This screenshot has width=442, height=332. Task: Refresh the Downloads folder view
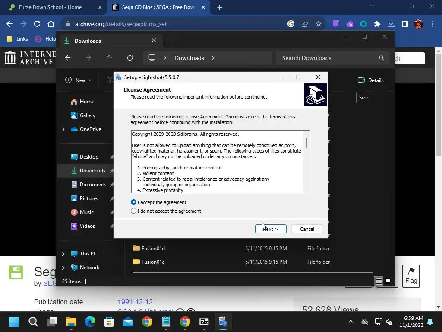coord(129,58)
